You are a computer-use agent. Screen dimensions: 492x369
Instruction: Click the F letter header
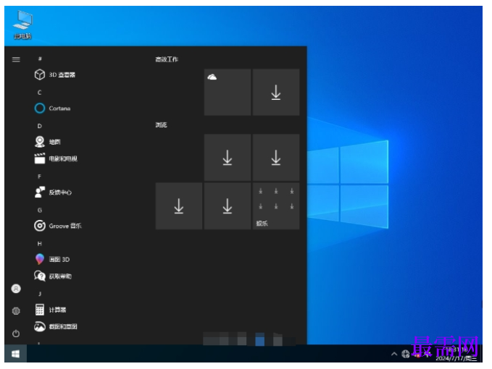(40, 177)
